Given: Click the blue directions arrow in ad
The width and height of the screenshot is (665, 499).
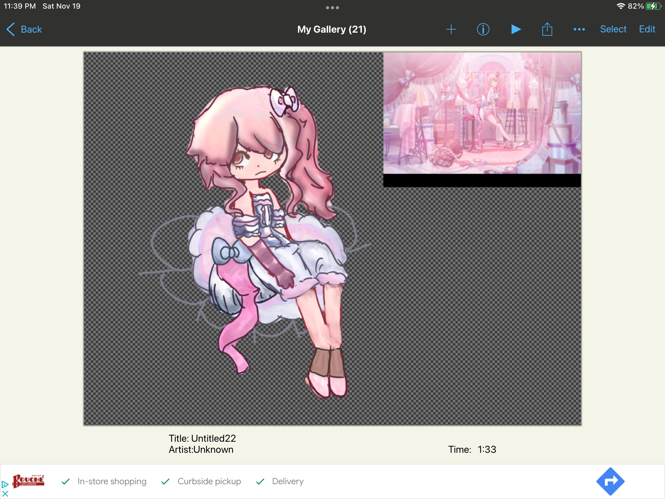Looking at the screenshot, I should (610, 481).
